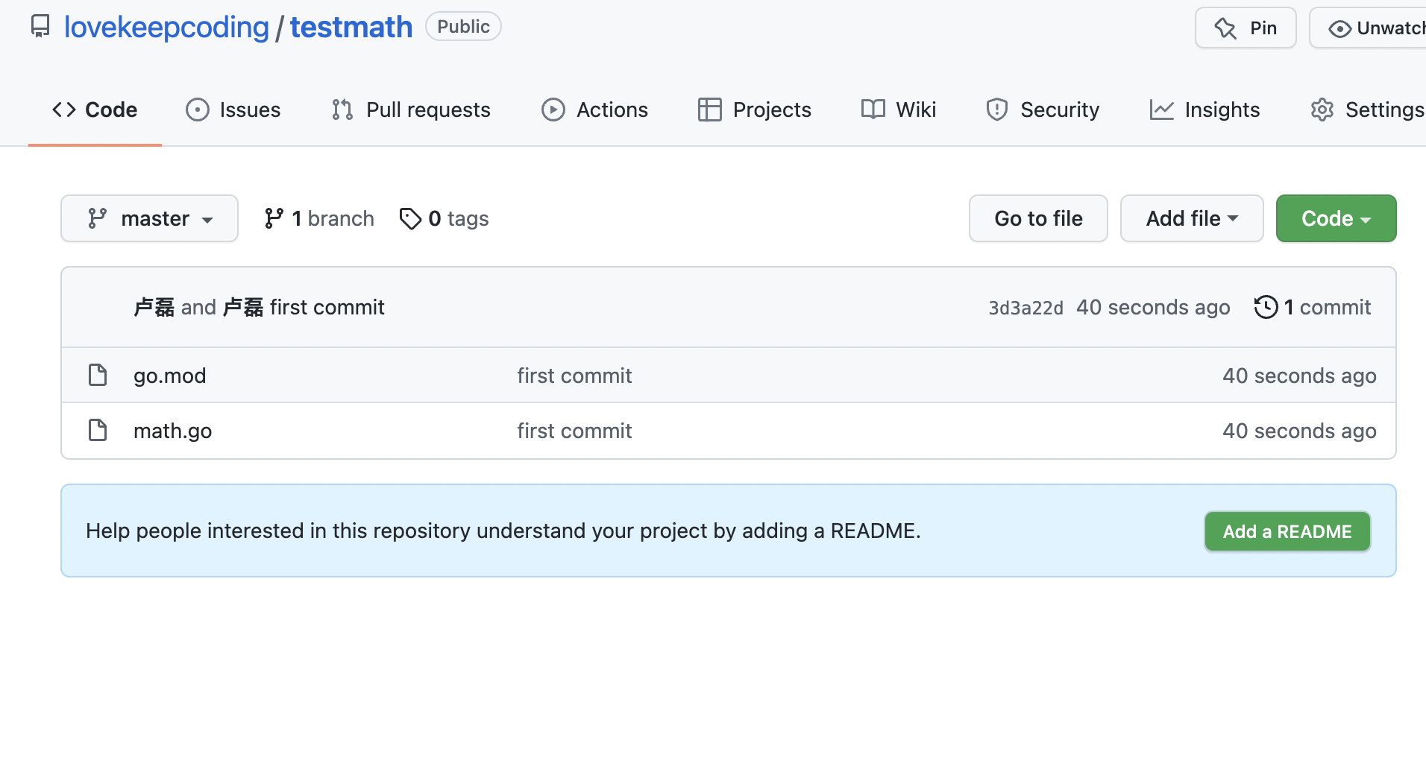Click the branch icon beside 1 branch
This screenshot has height=763, width=1426.
(x=274, y=218)
